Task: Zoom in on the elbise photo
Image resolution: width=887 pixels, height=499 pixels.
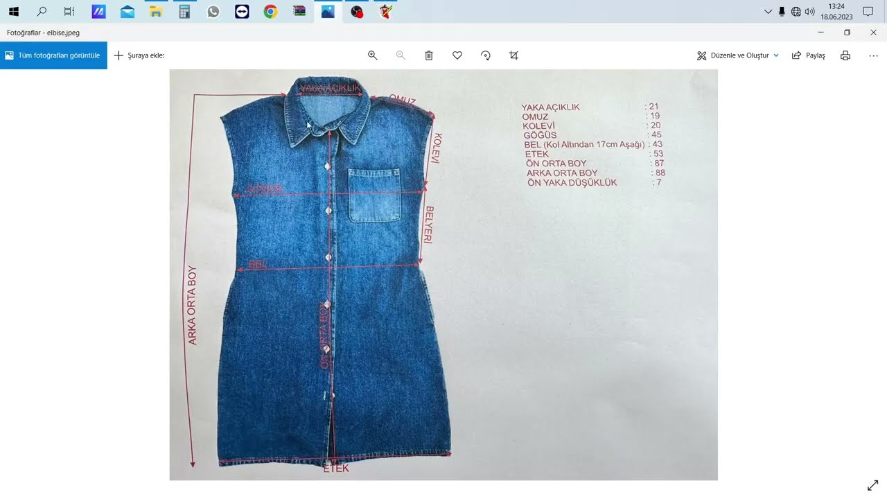Action: pos(372,55)
